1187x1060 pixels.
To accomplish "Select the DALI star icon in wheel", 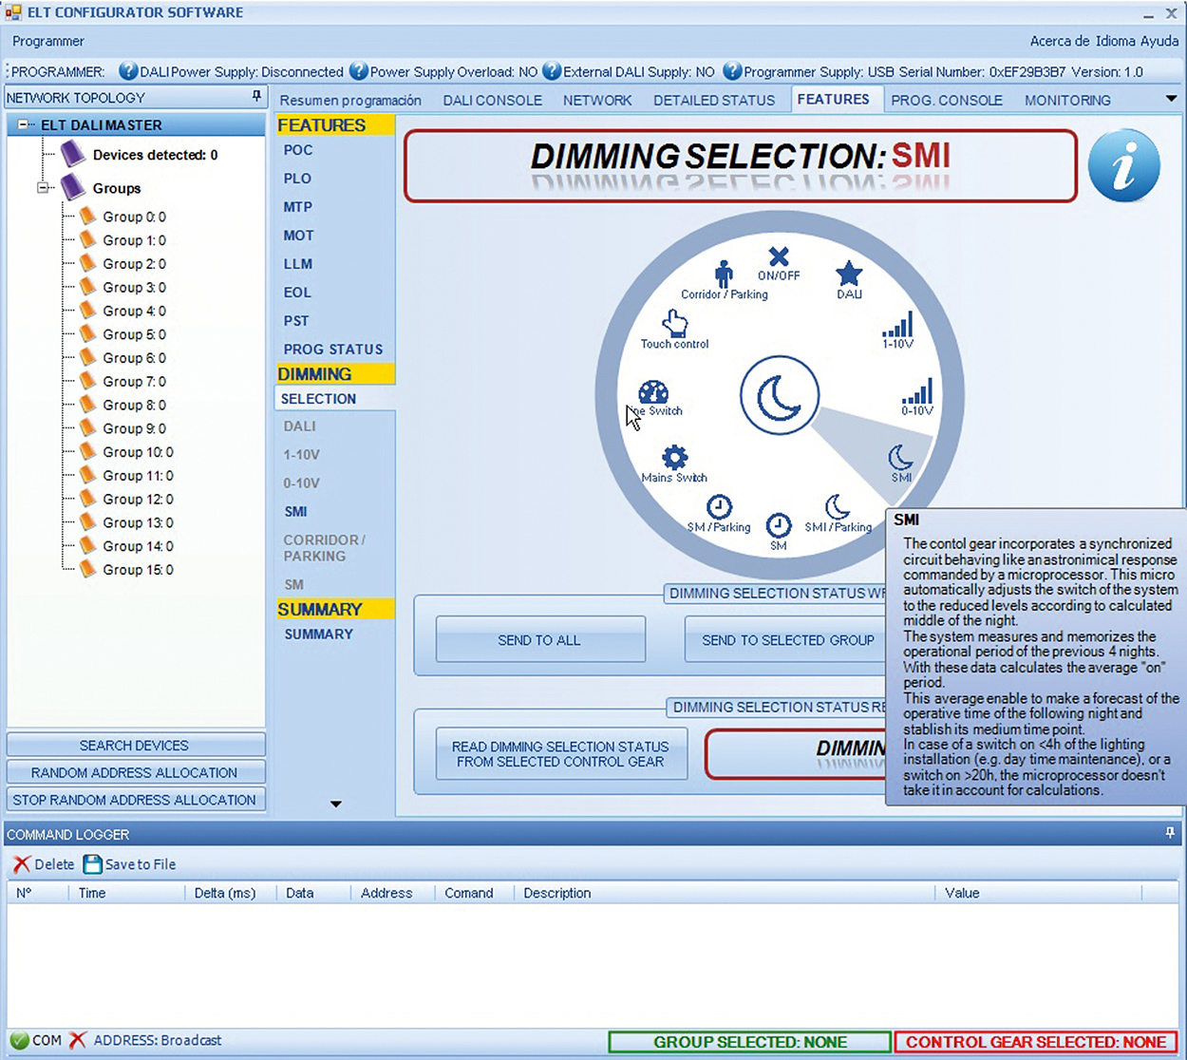I will [x=849, y=274].
